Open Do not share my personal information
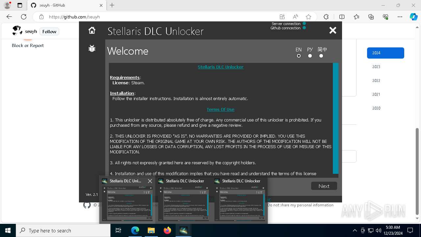 coord(300,205)
